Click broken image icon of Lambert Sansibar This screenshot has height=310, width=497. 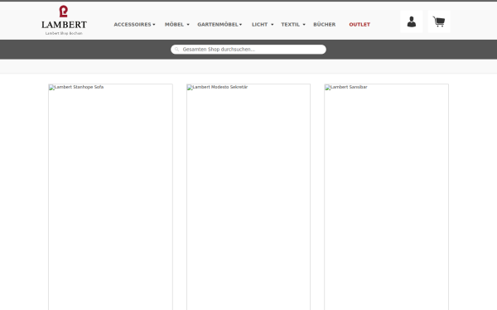[x=328, y=88]
